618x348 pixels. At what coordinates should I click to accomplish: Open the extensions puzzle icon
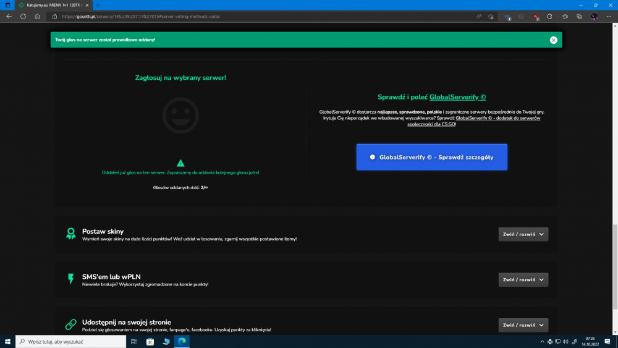pos(549,17)
